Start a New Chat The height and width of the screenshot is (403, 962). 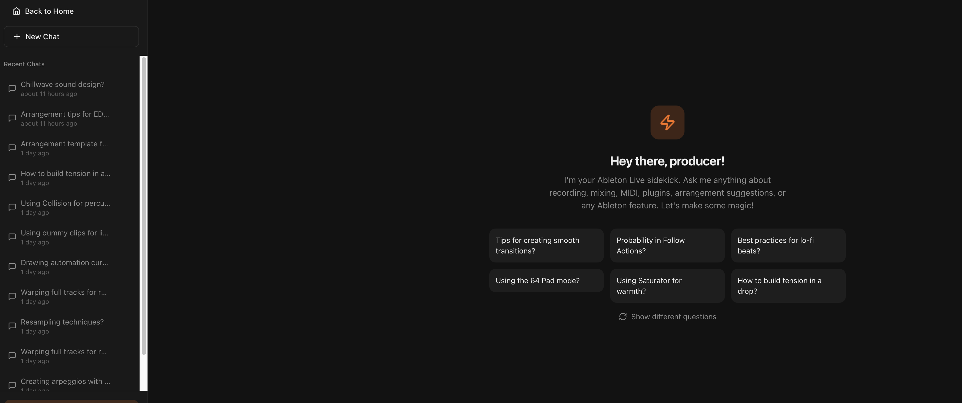71,37
